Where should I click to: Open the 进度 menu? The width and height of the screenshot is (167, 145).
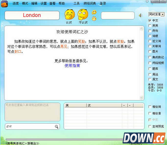[x=16, y=4]
